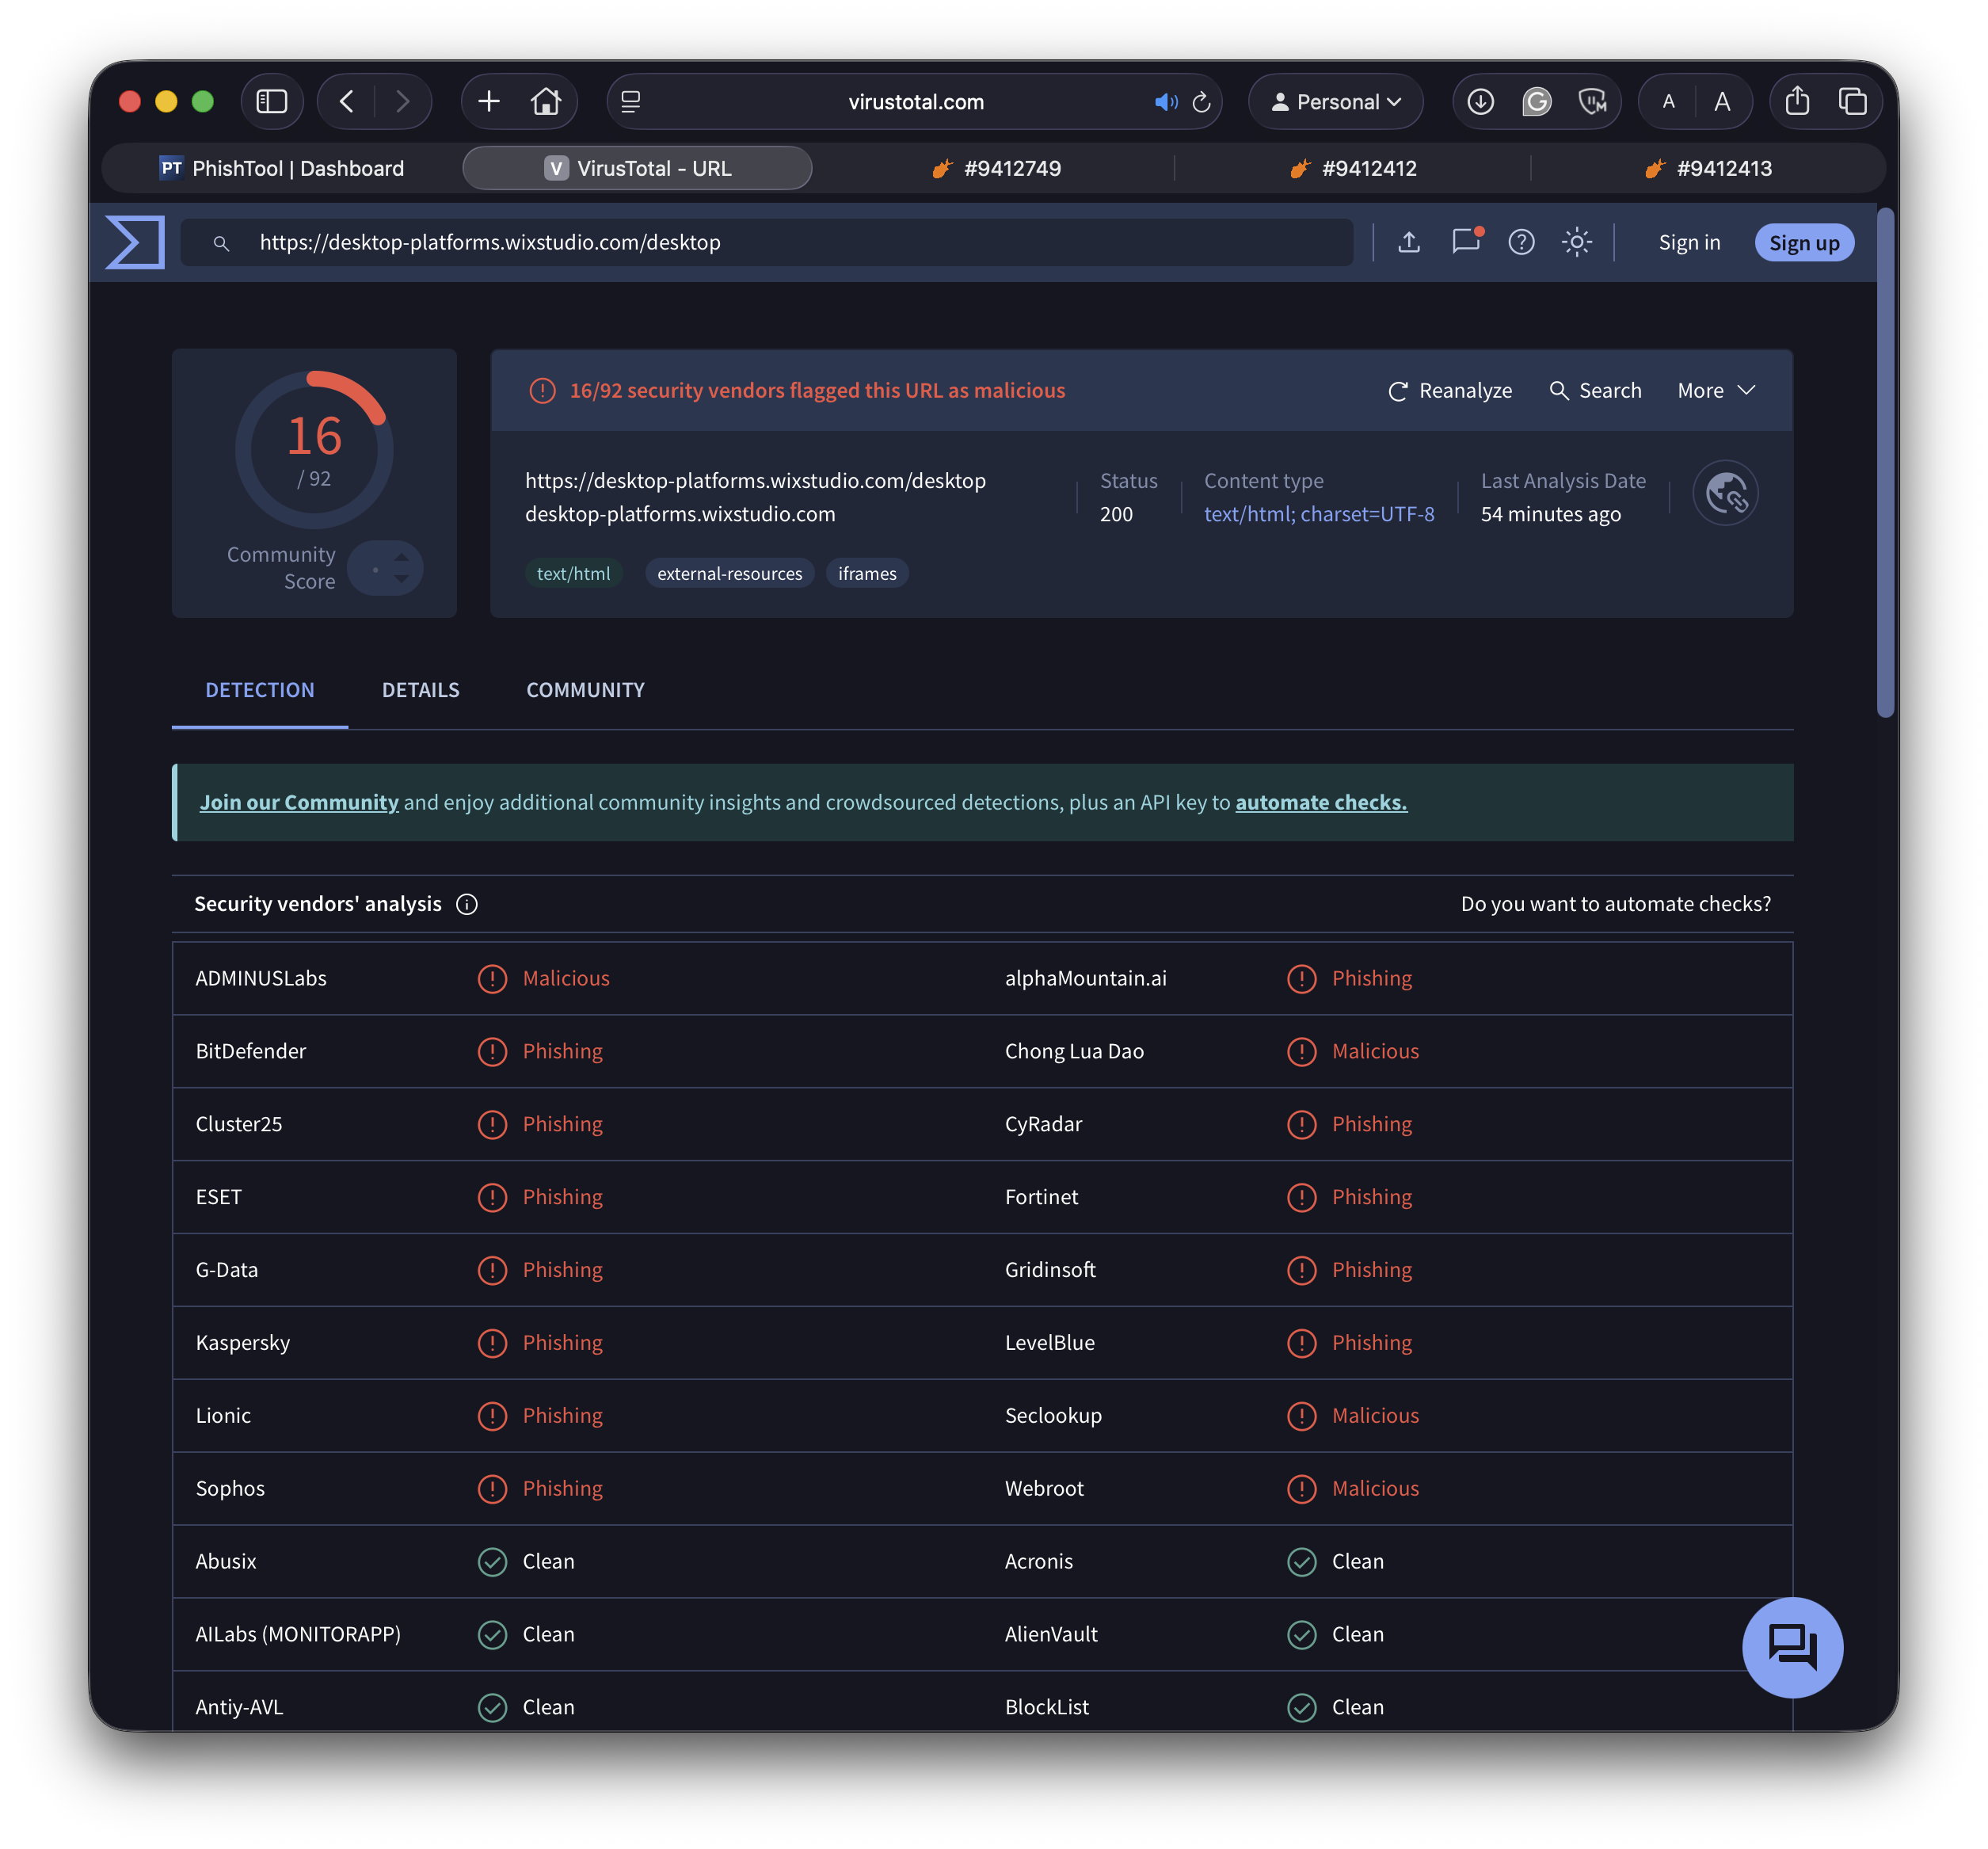Click the malicious warning icon in banner
This screenshot has width=1988, height=1849.
point(542,390)
